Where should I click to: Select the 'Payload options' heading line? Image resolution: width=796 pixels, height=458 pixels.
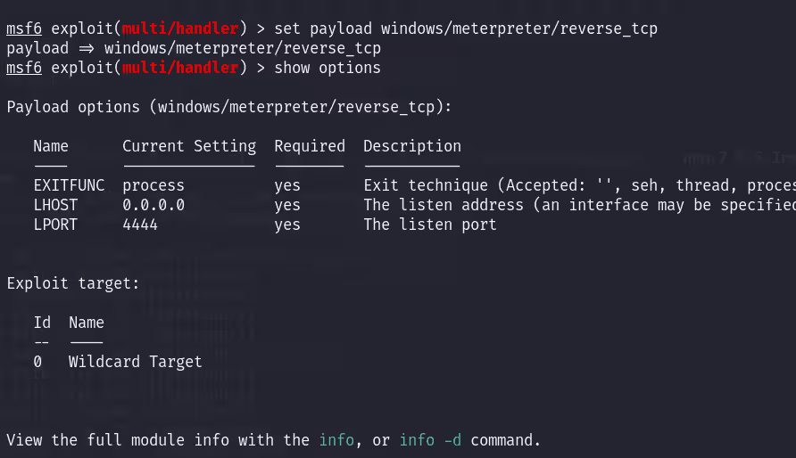[x=229, y=107]
